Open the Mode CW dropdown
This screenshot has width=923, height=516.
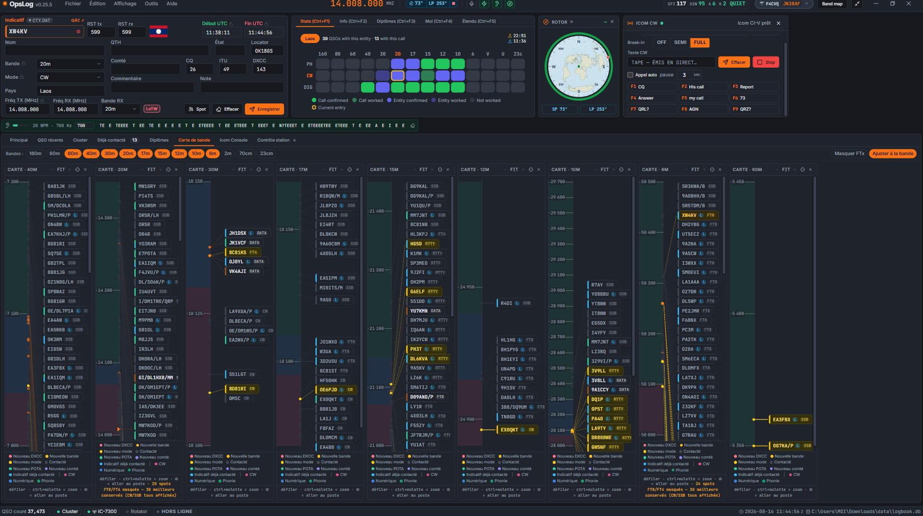[x=71, y=77]
